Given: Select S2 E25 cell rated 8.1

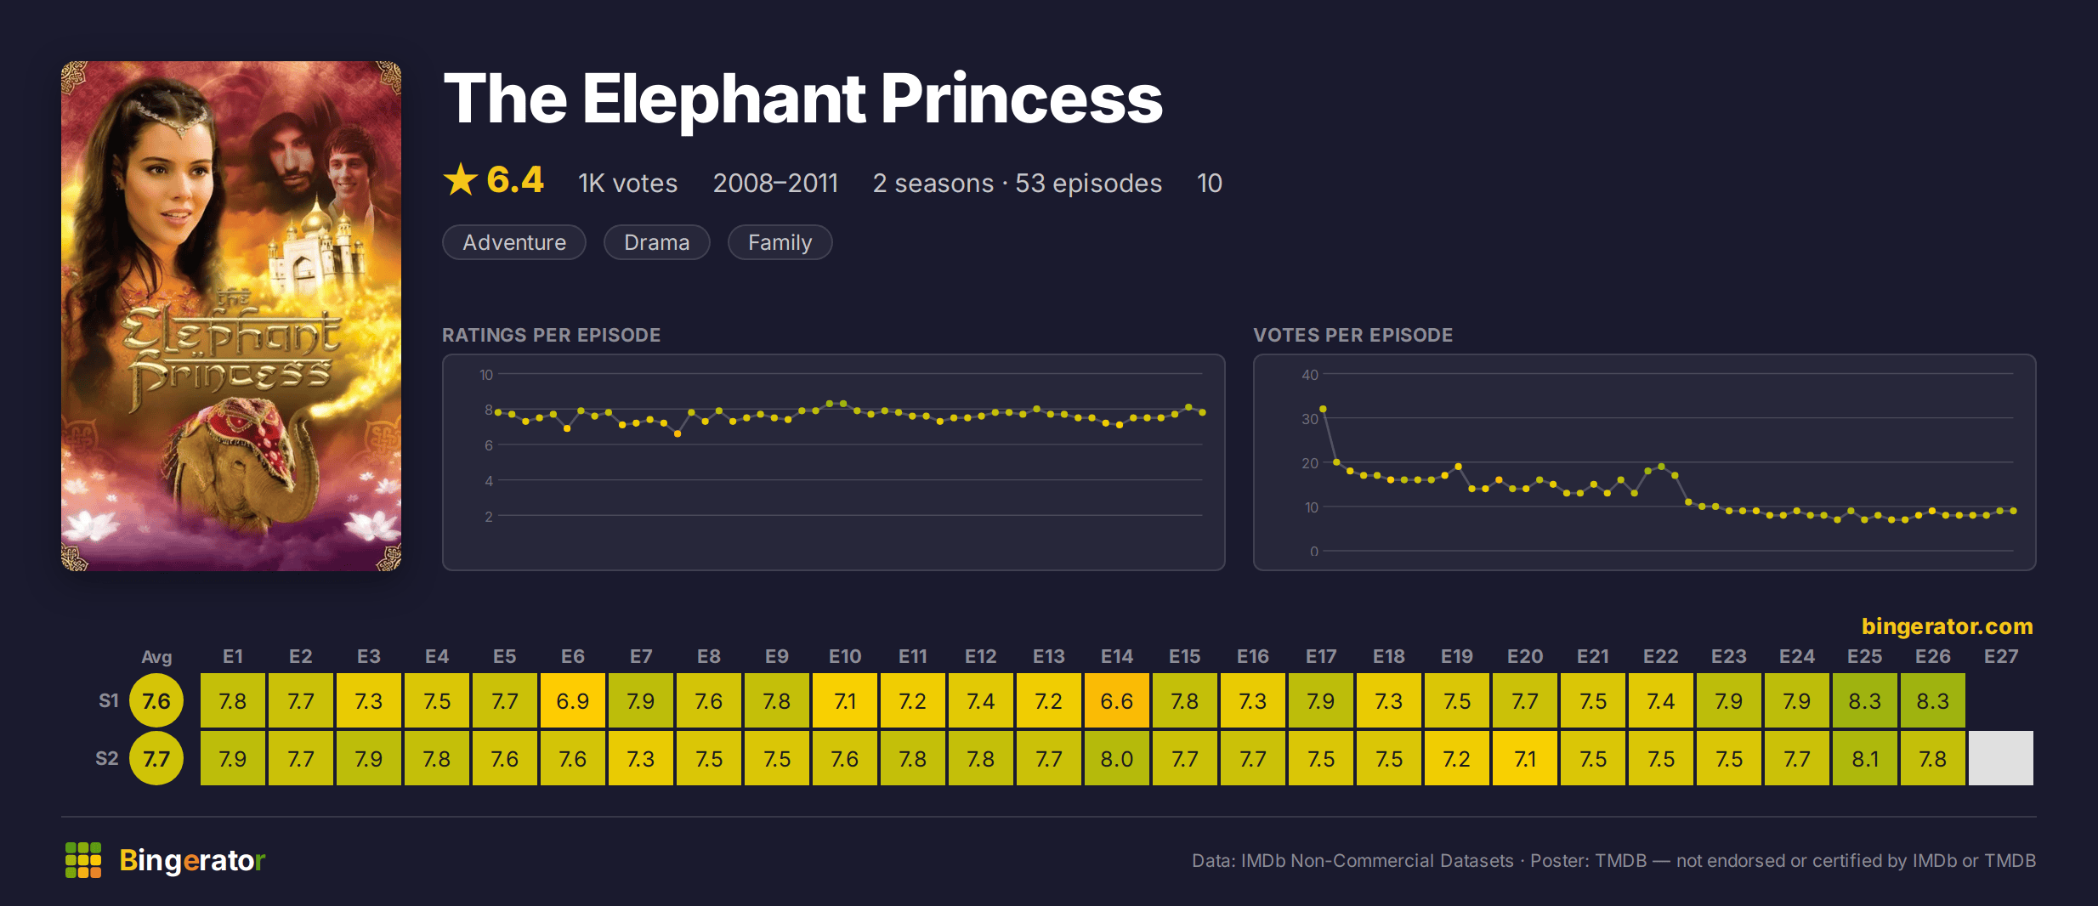Looking at the screenshot, I should pos(1865,758).
